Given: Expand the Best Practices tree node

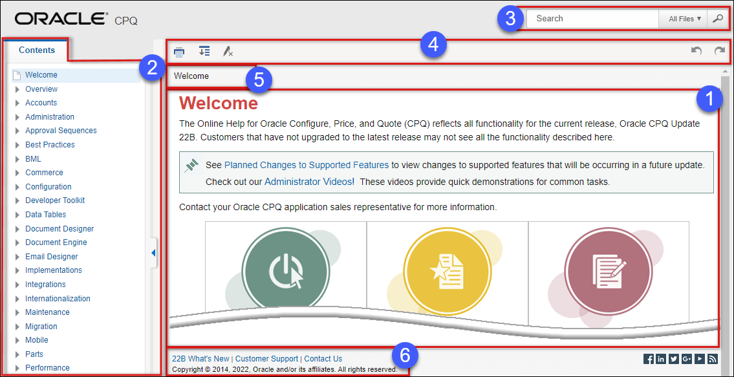Looking at the screenshot, I should pyautogui.click(x=17, y=145).
